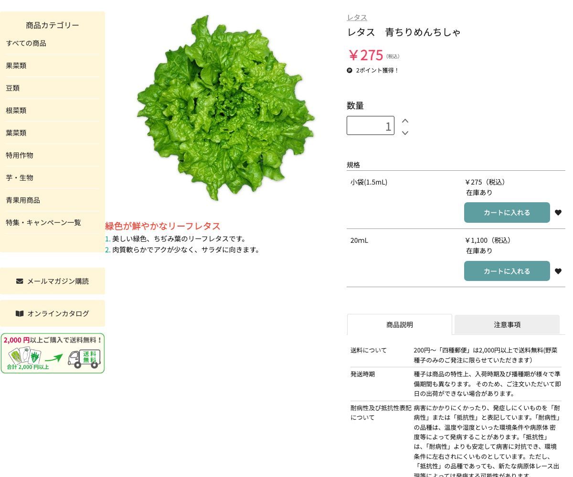
Task: Switch to the 注意事項 tab
Action: [507, 324]
